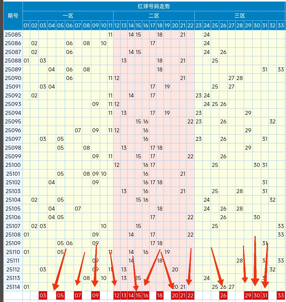Viewport: 286px width, 302px height.
Task: Toggle the red 07 box in bottom row
Action: click(x=78, y=295)
